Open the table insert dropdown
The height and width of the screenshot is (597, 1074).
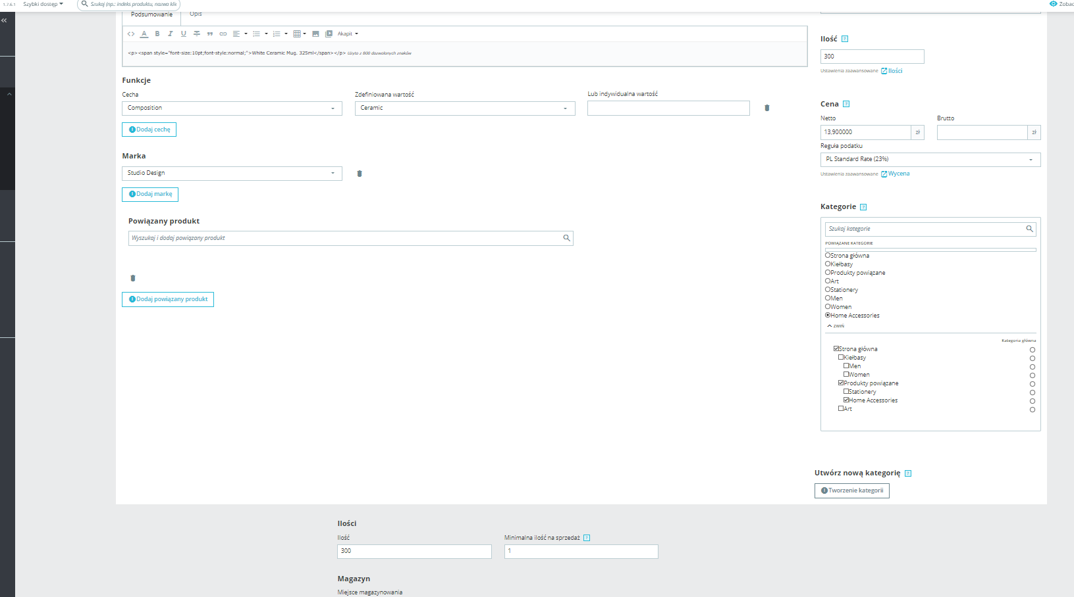pos(300,34)
